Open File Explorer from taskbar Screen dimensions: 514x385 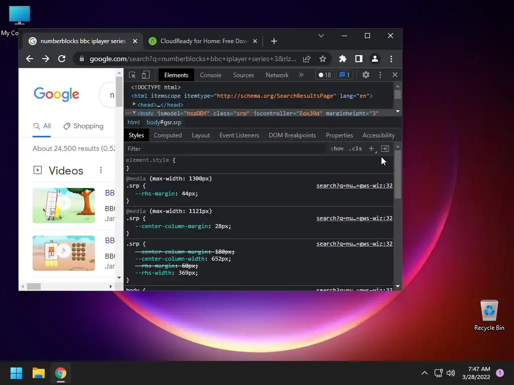click(x=38, y=373)
